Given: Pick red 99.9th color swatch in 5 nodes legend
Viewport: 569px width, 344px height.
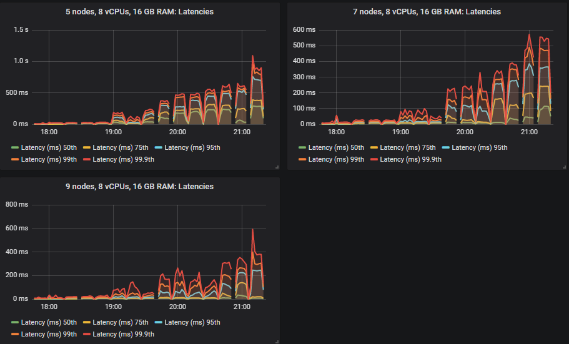Looking at the screenshot, I should point(87,160).
